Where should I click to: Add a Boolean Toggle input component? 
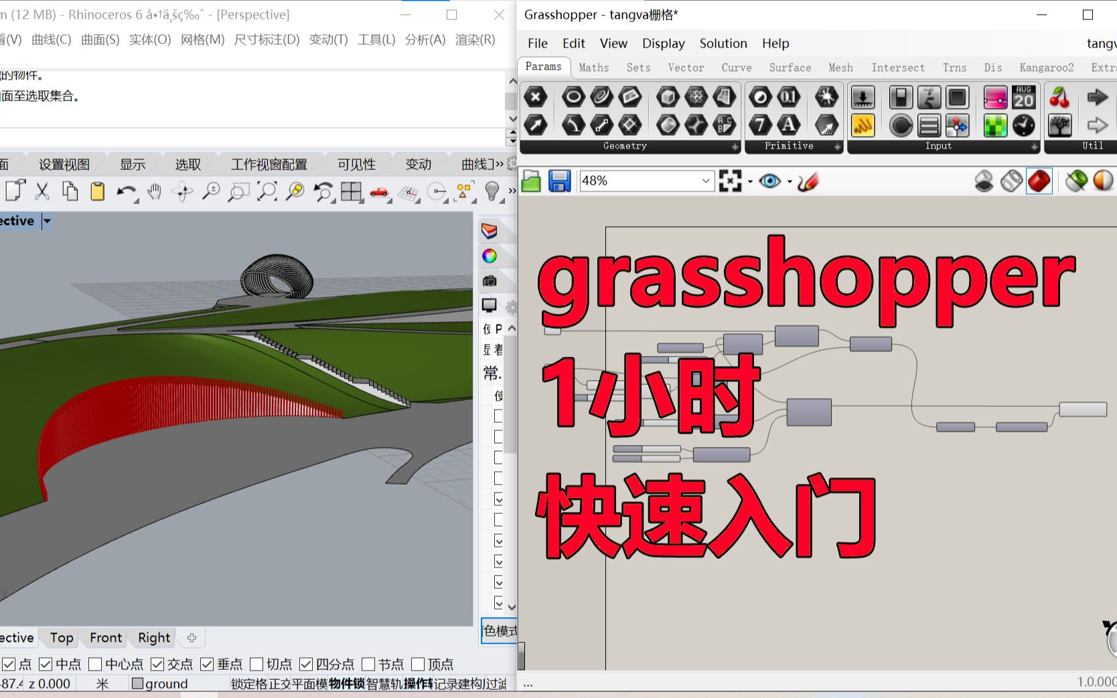901,98
